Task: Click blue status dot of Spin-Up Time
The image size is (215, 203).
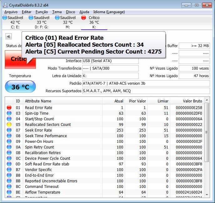Action: coord(9,113)
